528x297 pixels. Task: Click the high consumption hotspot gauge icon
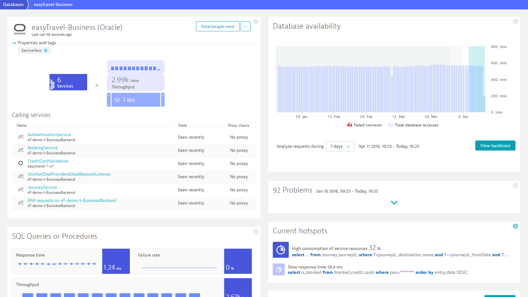(x=280, y=250)
